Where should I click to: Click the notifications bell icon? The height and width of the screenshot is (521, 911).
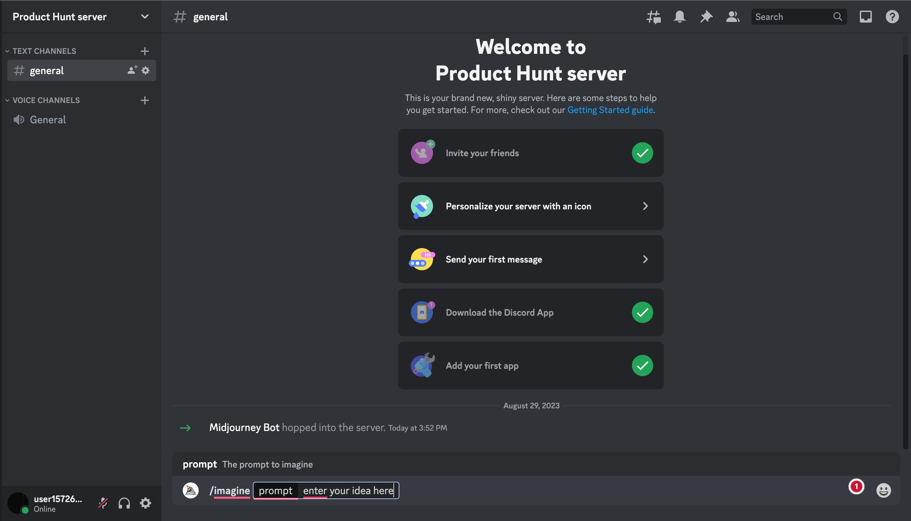click(x=679, y=16)
